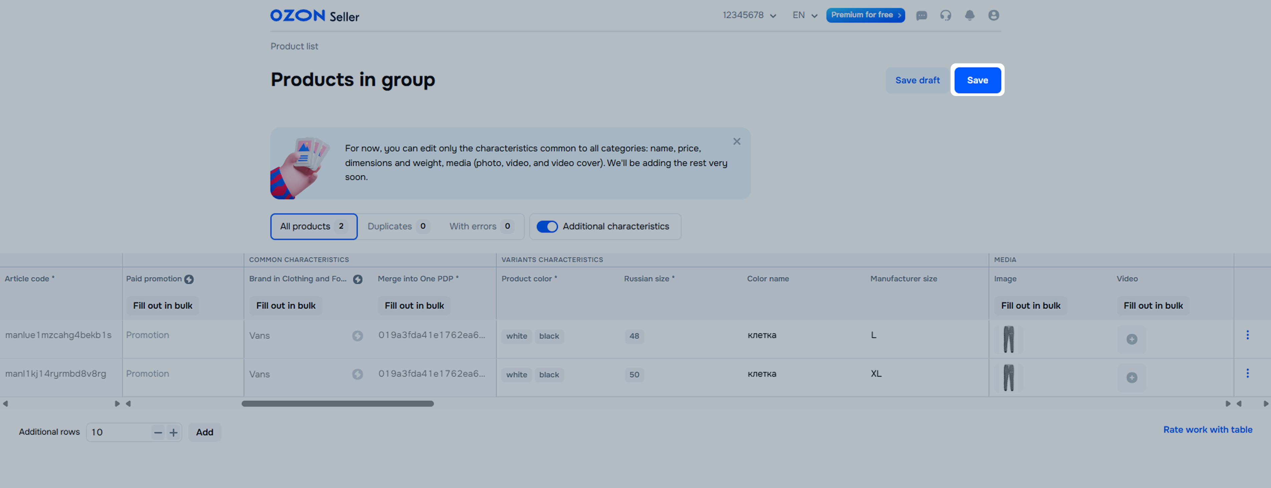Click the Save draft button
Screen dimensions: 1271x488
(x=917, y=80)
